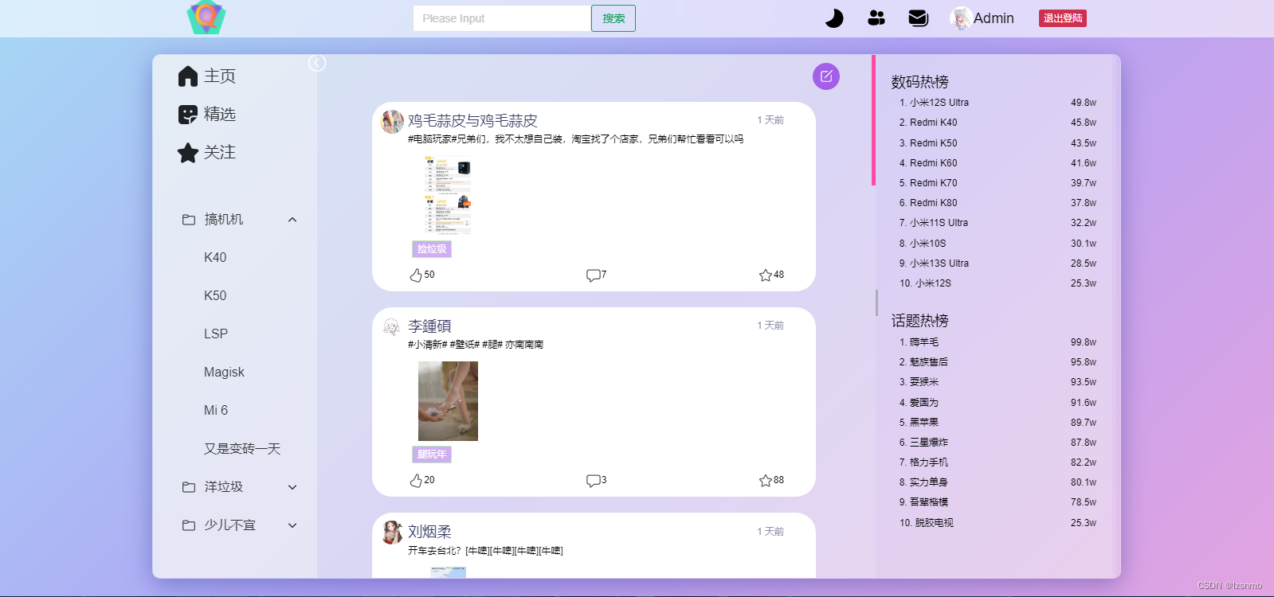The height and width of the screenshot is (597, 1274).
Task: Click the star icon beside 关注
Action: pyautogui.click(x=188, y=153)
